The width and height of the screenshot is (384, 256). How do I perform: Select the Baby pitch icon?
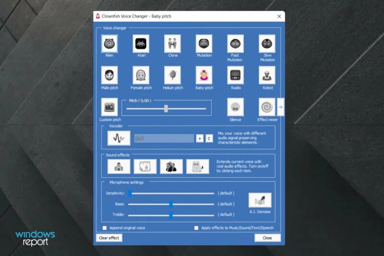coord(204,75)
